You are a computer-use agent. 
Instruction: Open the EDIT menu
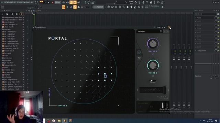[x=5, y=2]
